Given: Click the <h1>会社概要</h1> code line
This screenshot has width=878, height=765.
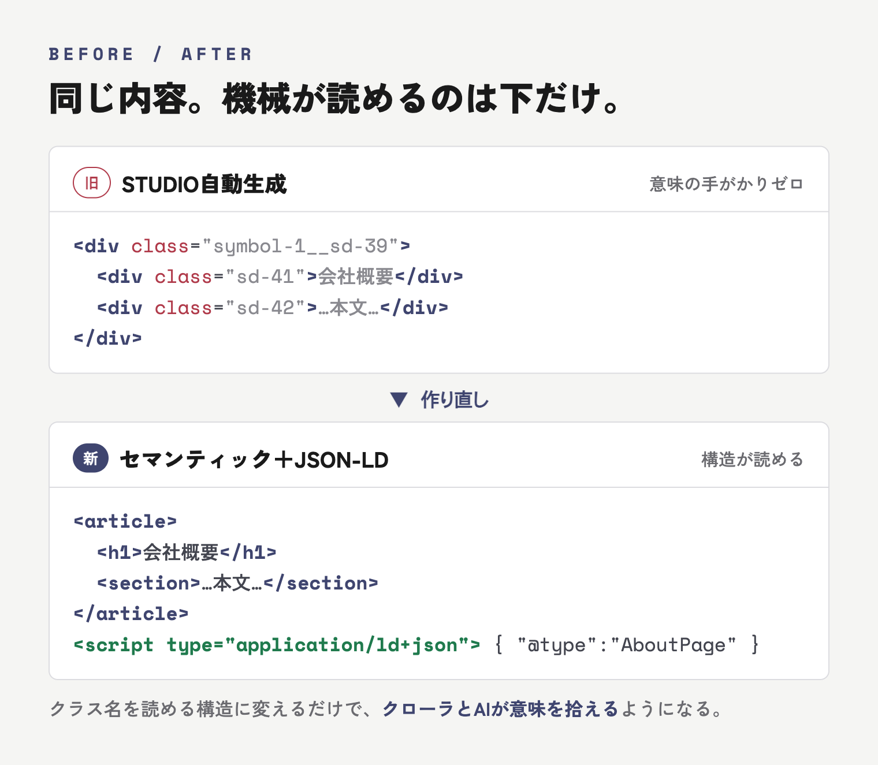Looking at the screenshot, I should [x=187, y=553].
